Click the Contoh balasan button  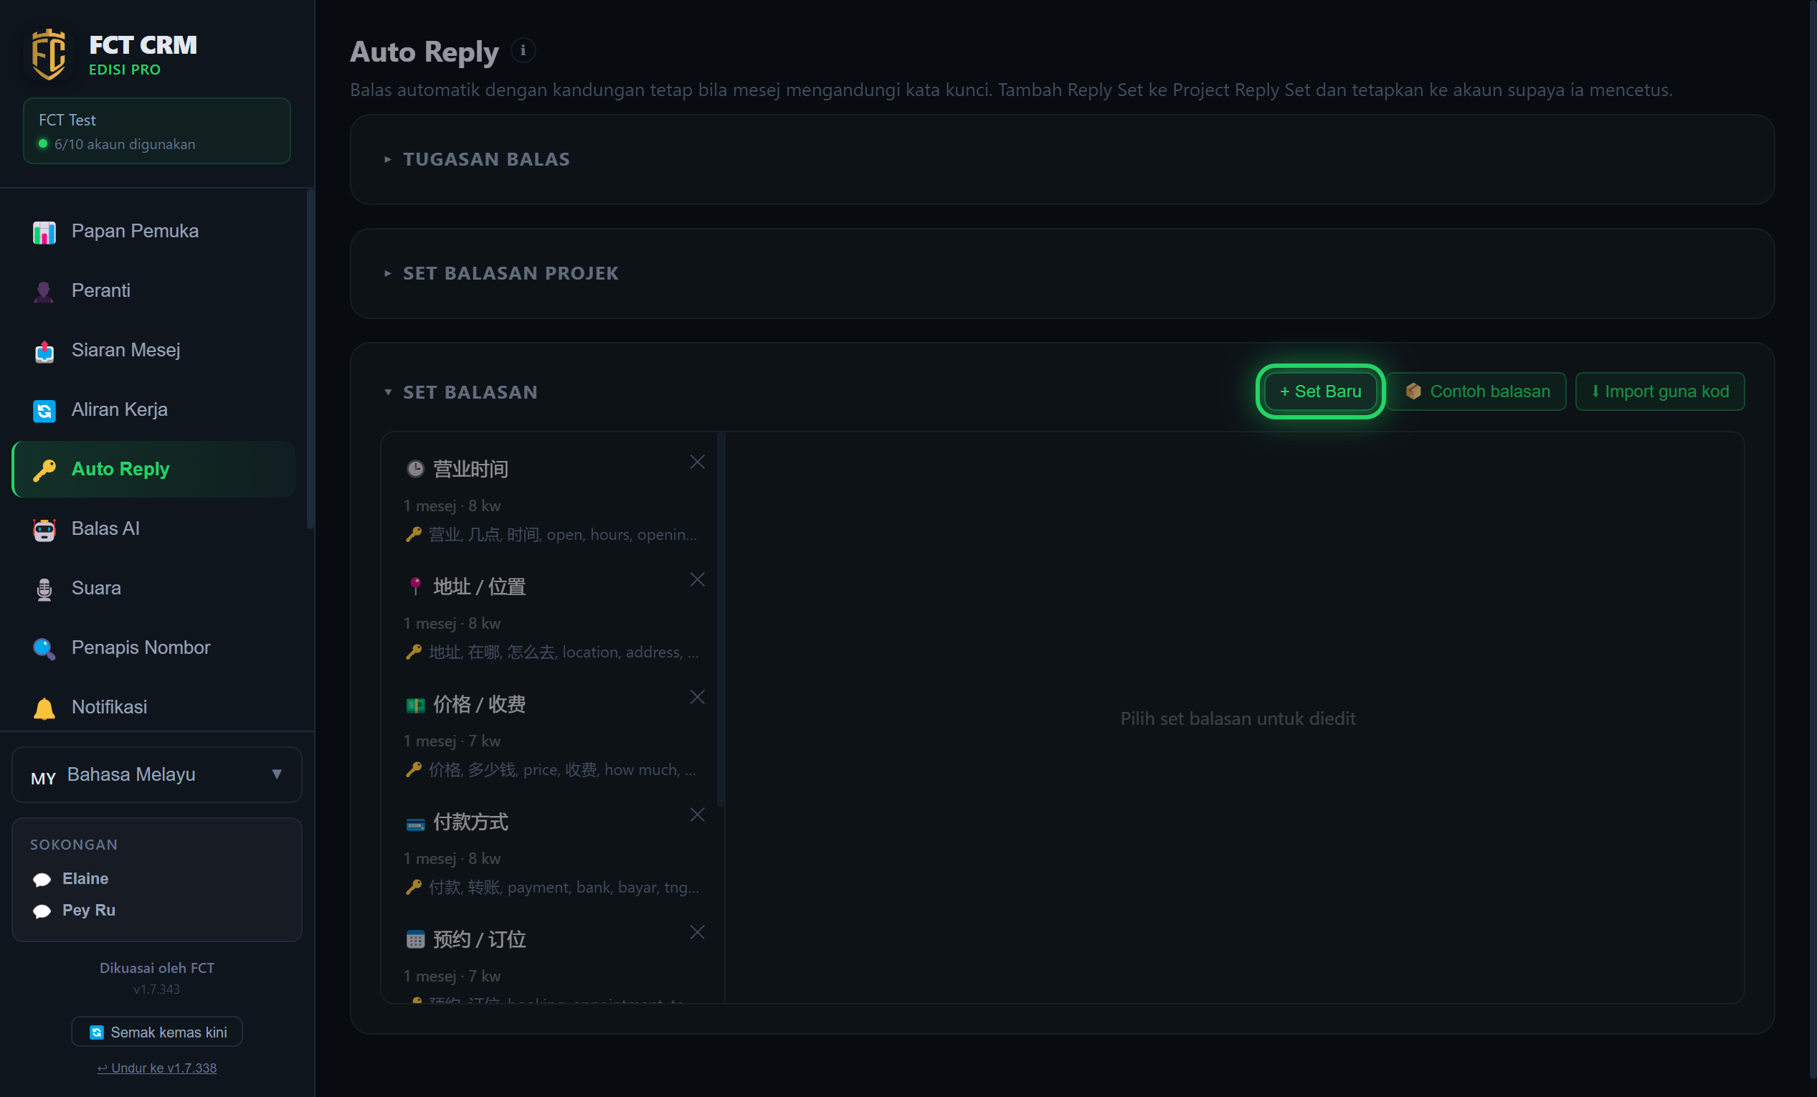(1476, 391)
